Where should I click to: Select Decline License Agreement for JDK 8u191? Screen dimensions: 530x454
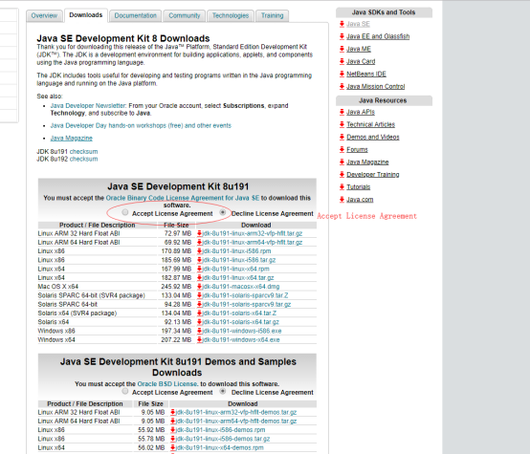click(x=223, y=212)
